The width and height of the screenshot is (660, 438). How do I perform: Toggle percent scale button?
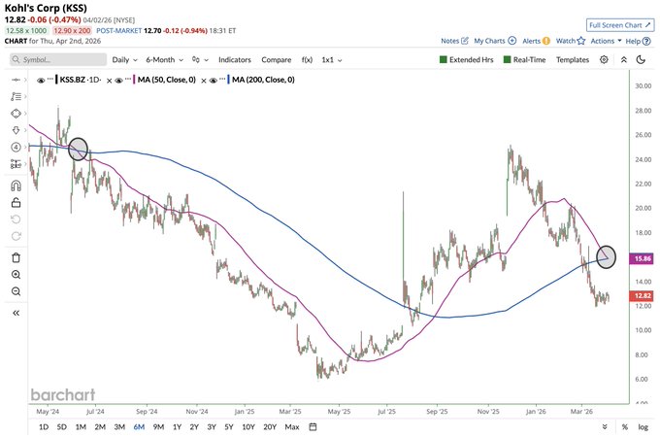(625, 426)
